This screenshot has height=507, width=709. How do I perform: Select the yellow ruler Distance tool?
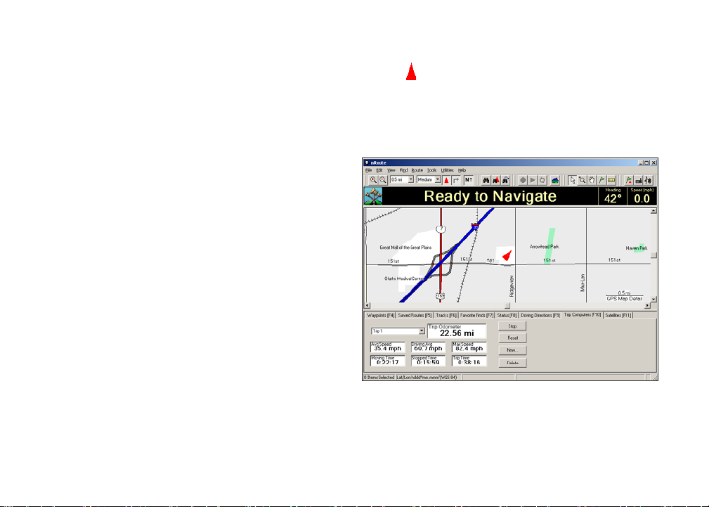click(x=612, y=180)
